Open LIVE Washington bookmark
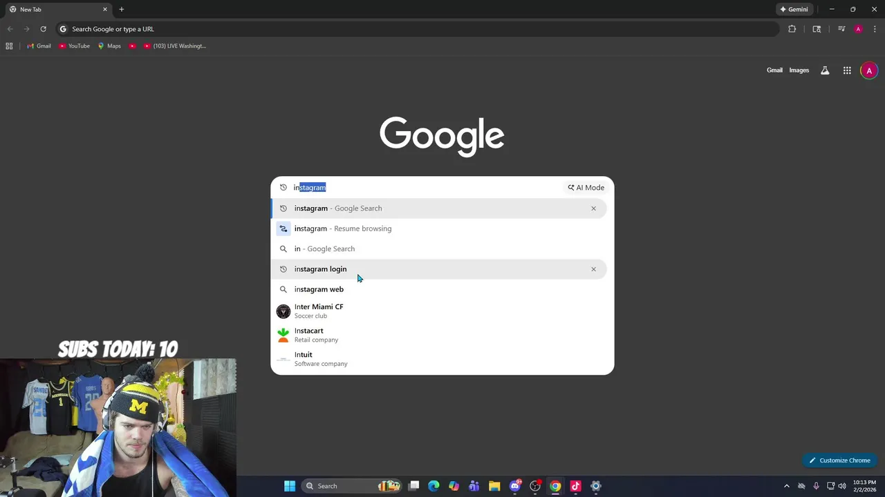Image resolution: width=885 pixels, height=497 pixels. tap(175, 46)
